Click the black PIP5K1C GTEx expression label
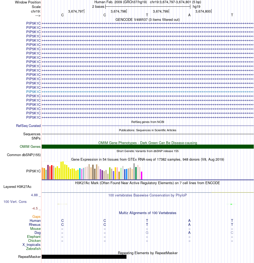The width and height of the screenshot is (254, 263). pos(33,171)
